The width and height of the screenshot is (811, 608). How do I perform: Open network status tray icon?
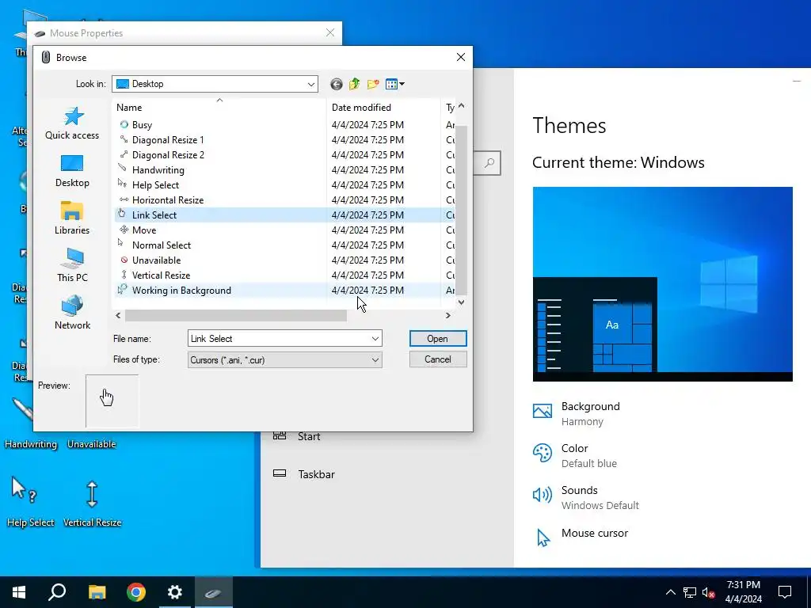(x=690, y=592)
